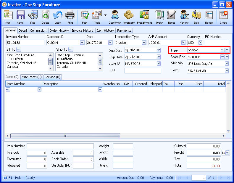Click the Bill To address scroll down arrow
The height and width of the screenshot is (183, 234).
(x=51, y=69)
